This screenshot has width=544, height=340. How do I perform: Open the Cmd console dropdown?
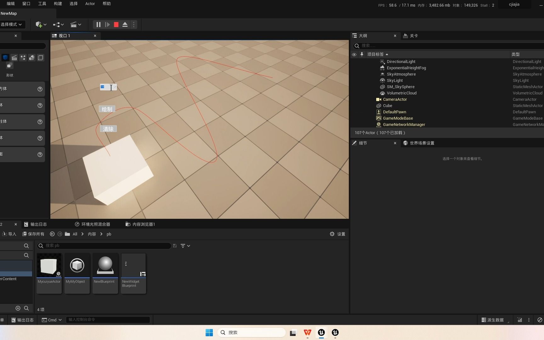pos(52,320)
